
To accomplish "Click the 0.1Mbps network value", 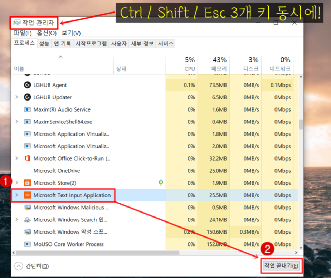I will 281,85.
